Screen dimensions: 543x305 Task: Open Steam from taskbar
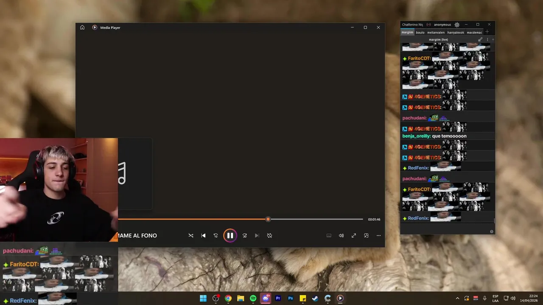315,298
